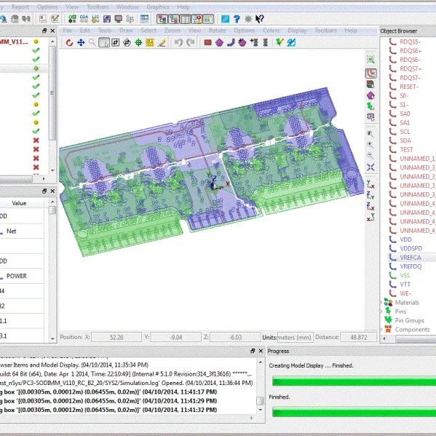Click the COA toolbar icon
This screenshot has height=436, width=436.
coord(84,19)
